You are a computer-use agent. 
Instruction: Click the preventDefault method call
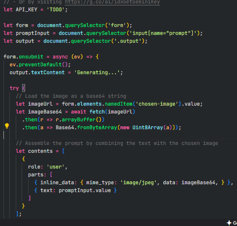pos(40,64)
